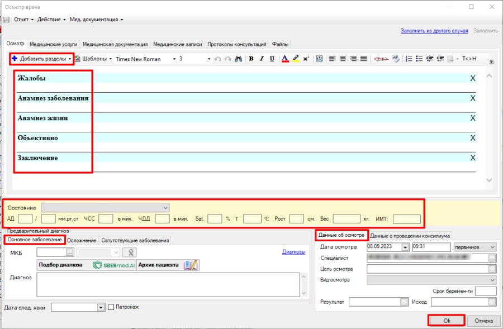Confirm with the Ok button
The height and width of the screenshot is (329, 503).
tap(447, 321)
